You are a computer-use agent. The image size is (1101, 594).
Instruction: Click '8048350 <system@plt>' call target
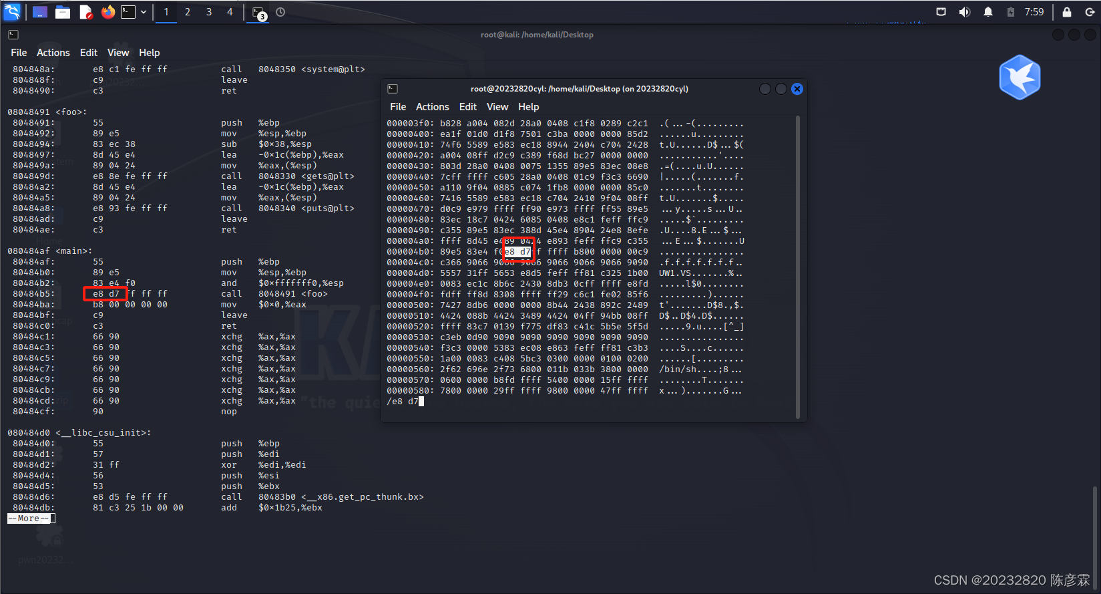(312, 69)
